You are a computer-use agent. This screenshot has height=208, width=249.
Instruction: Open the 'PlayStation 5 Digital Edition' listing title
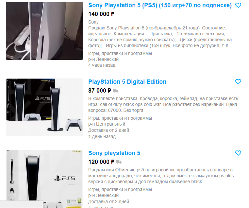127,82
